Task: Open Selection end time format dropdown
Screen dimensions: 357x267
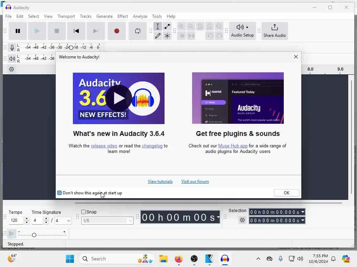Action: click(x=303, y=220)
